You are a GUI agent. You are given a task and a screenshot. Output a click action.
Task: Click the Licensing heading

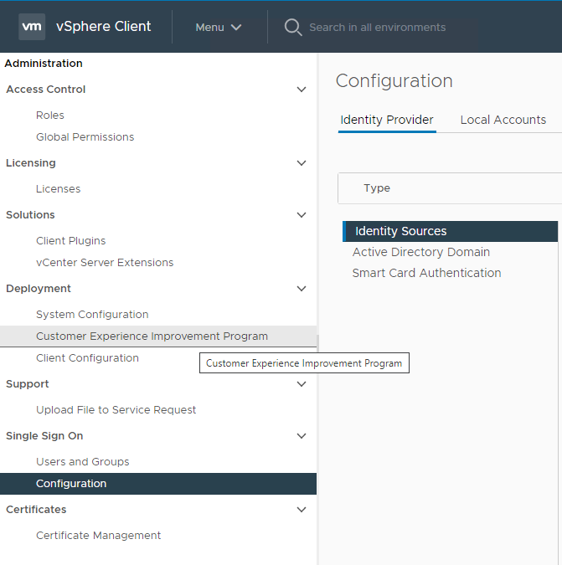coord(31,163)
